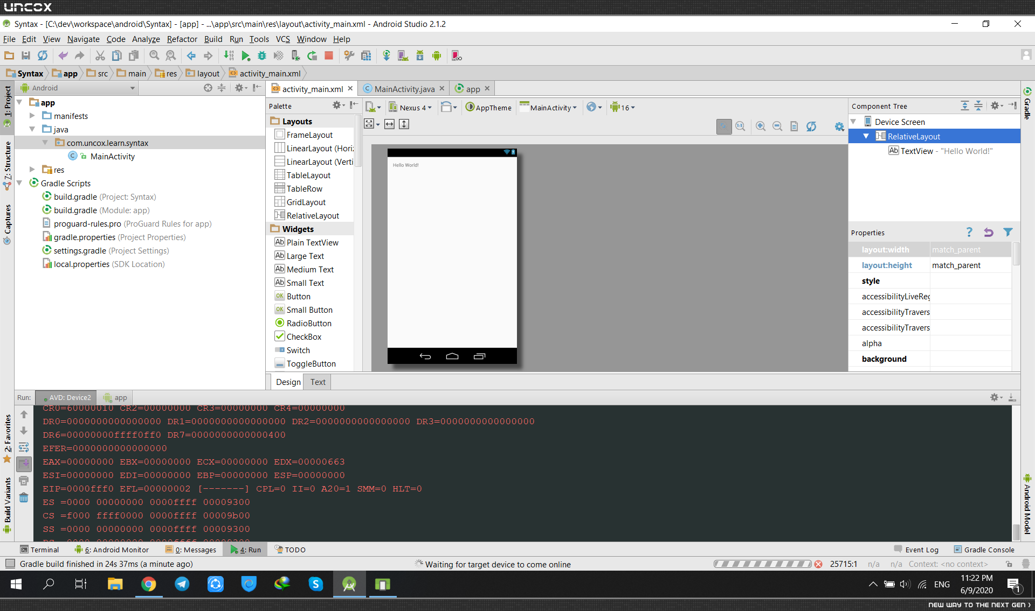Image resolution: width=1035 pixels, height=611 pixels.
Task: Cut selection using the scissors icon
Action: 100,55
